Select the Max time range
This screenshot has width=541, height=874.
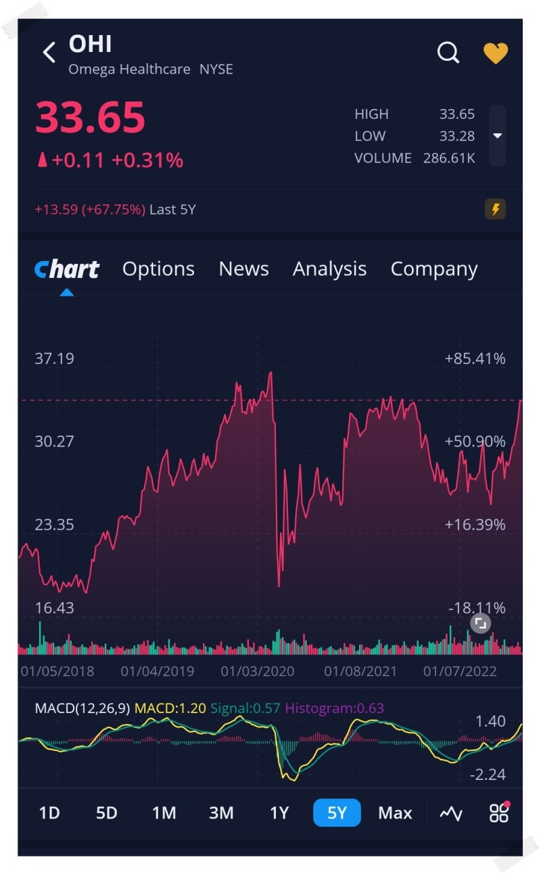[x=395, y=813]
